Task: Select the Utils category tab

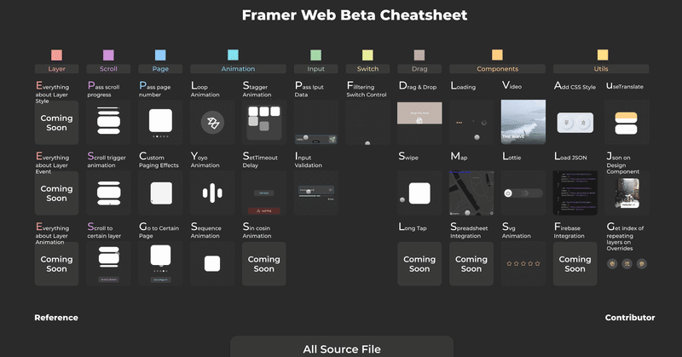Action: (x=601, y=69)
